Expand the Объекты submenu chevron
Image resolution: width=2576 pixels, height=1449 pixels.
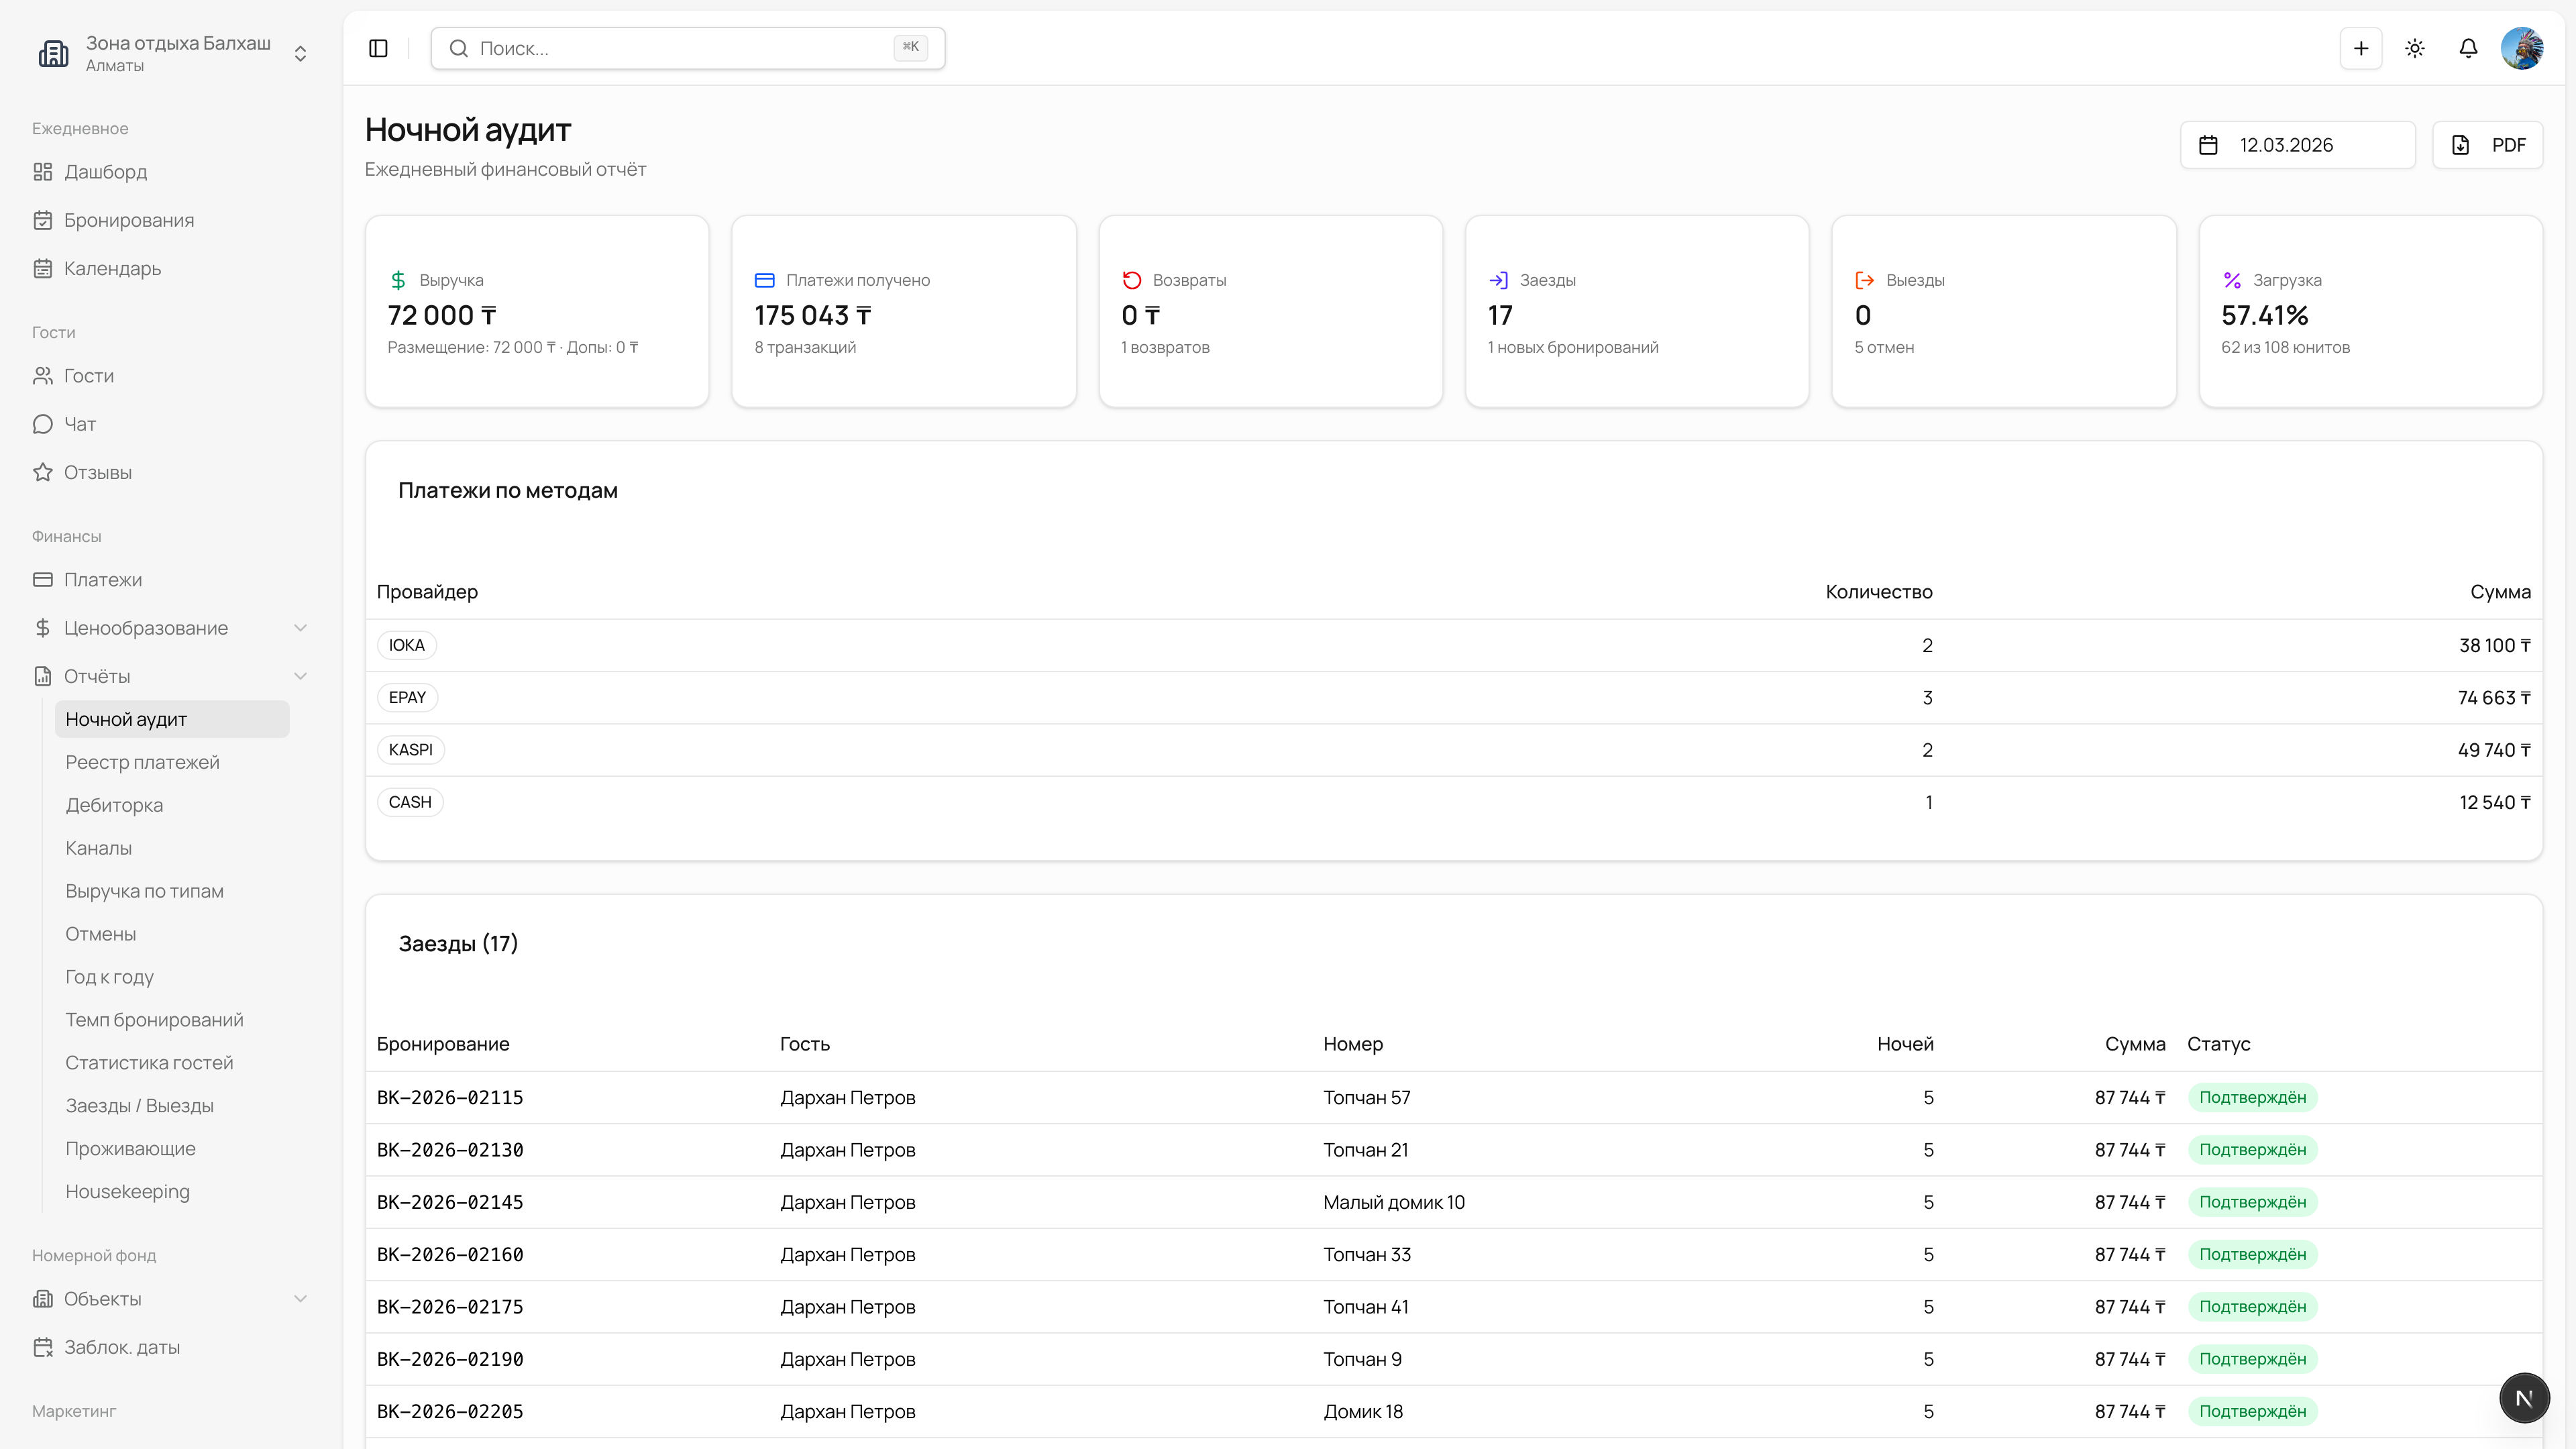tap(300, 1299)
